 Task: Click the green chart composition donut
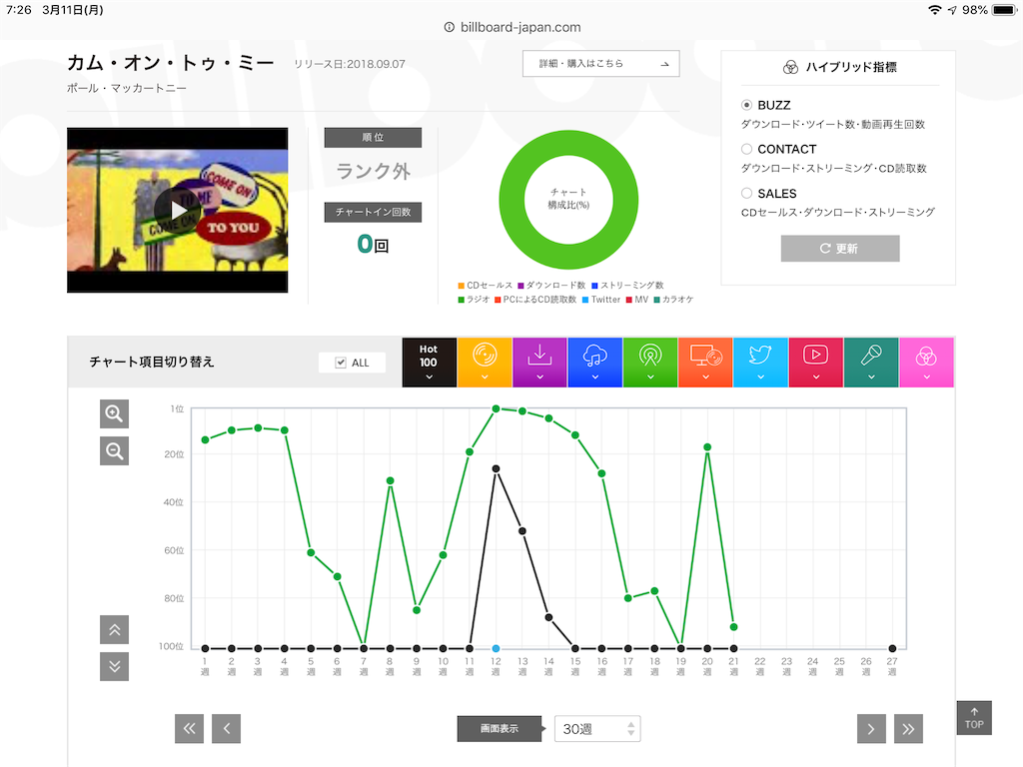[x=568, y=200]
